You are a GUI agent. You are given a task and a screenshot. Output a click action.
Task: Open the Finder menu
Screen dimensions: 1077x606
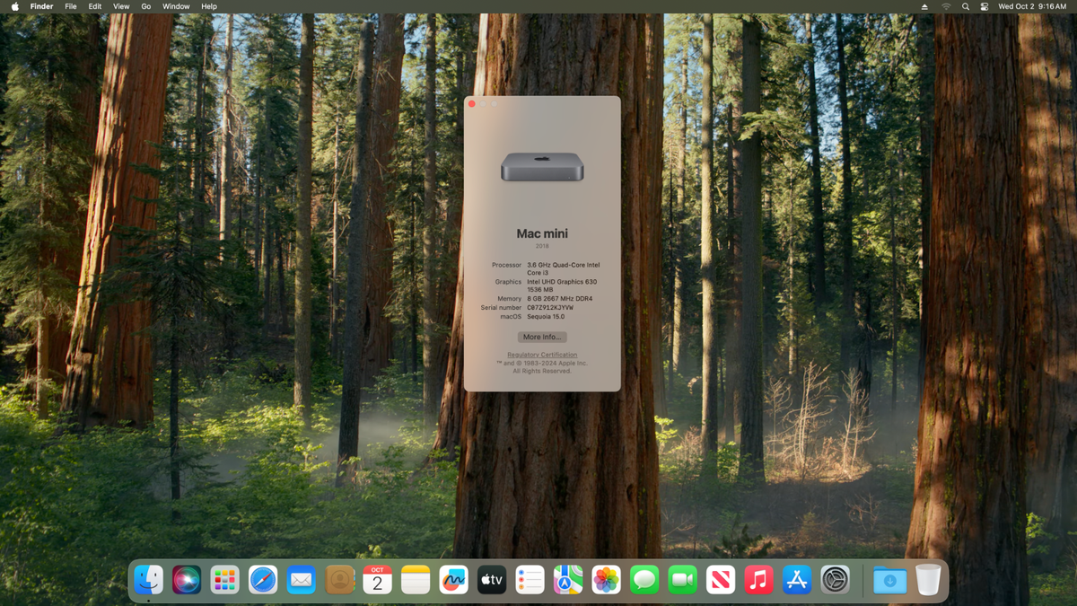click(x=41, y=6)
